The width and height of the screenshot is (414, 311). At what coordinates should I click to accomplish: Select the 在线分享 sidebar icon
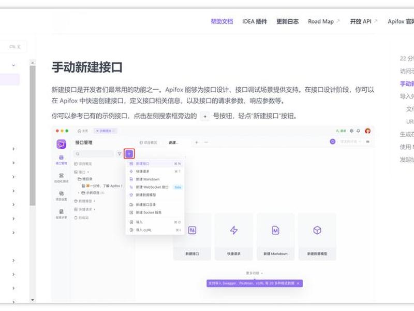click(x=61, y=214)
